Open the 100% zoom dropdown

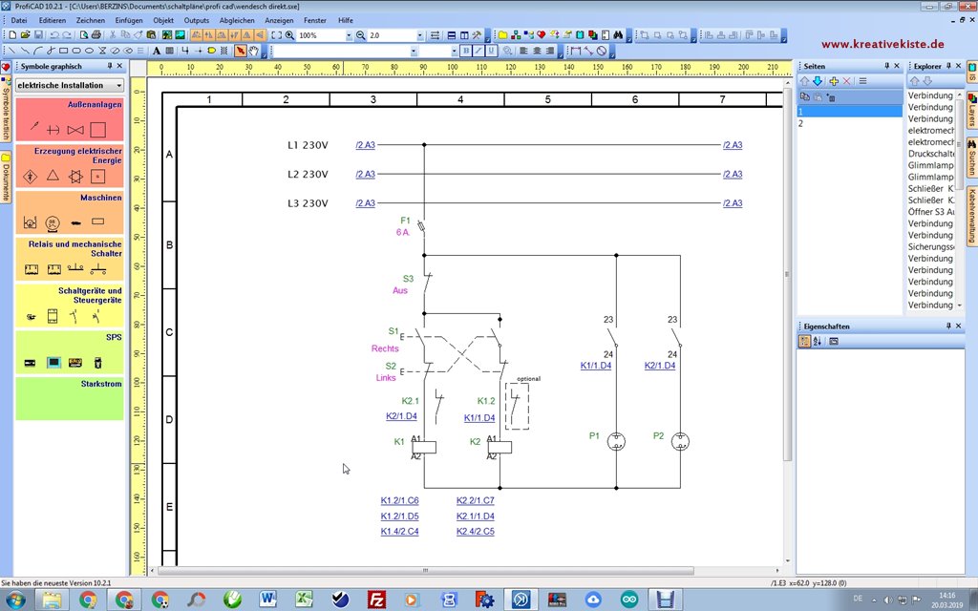(x=348, y=35)
